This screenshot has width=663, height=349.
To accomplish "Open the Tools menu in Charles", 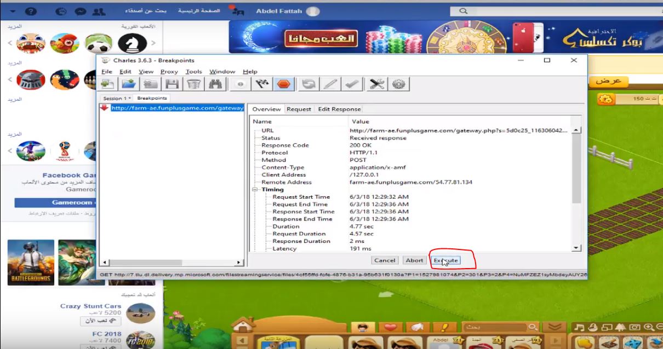I will coord(193,72).
